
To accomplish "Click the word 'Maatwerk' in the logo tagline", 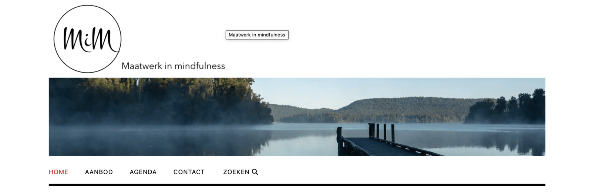I will [142, 66].
